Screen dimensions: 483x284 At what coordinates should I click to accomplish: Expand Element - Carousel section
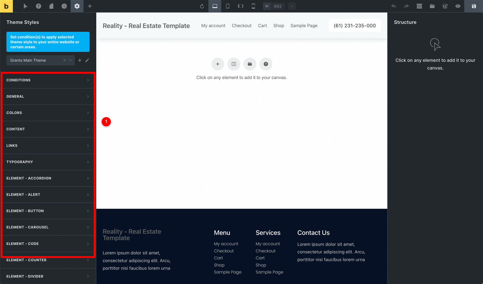48,227
